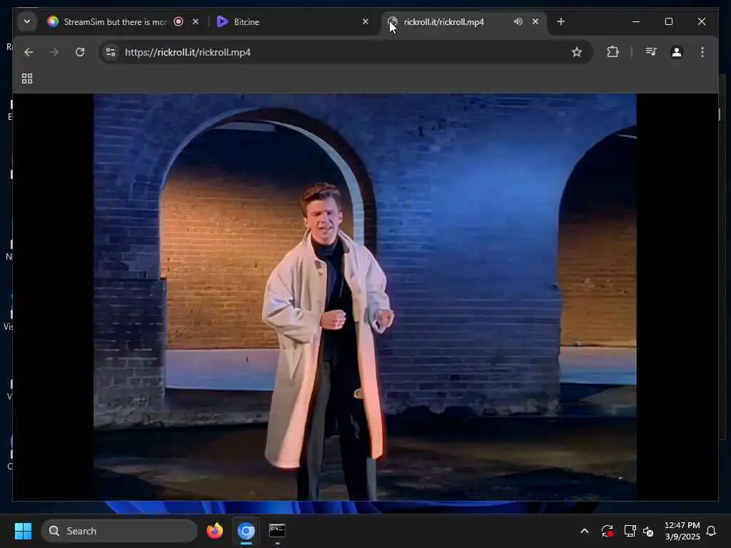Open the network status tray icon

click(630, 531)
